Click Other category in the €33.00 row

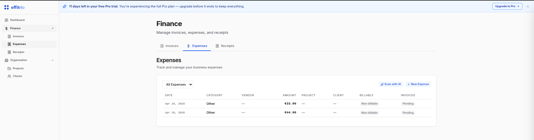(x=211, y=104)
